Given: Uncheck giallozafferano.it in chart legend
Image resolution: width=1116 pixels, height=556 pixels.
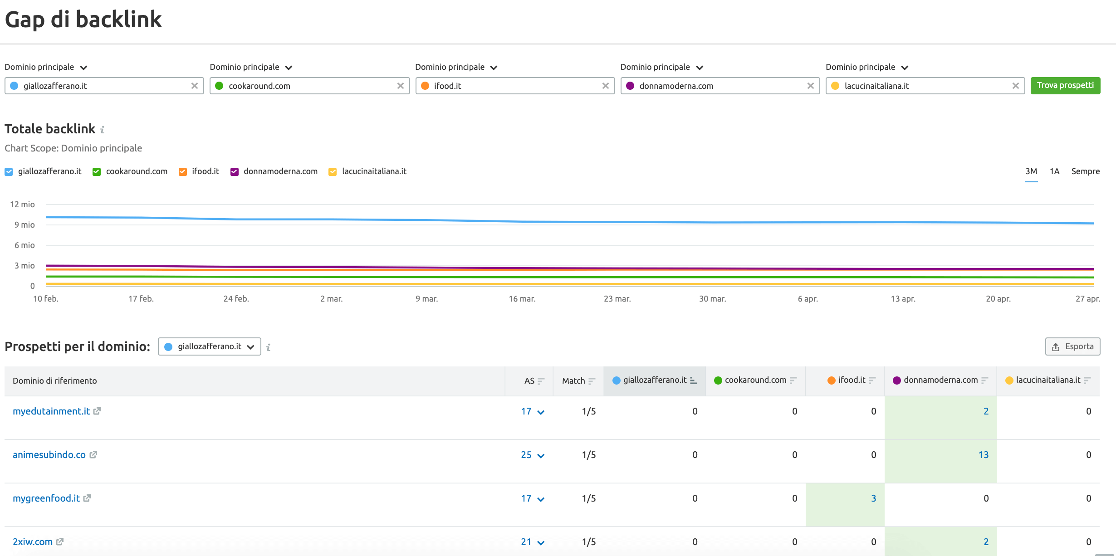Looking at the screenshot, I should [x=9, y=172].
